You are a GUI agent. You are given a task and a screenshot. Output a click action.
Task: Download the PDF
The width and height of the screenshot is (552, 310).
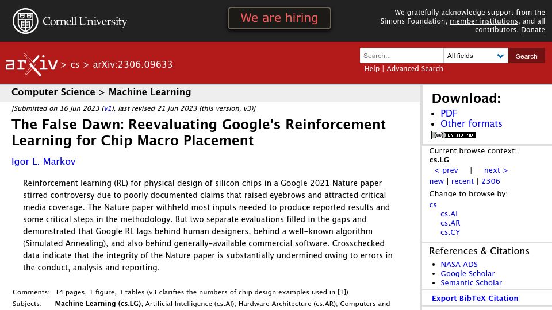coord(448,113)
